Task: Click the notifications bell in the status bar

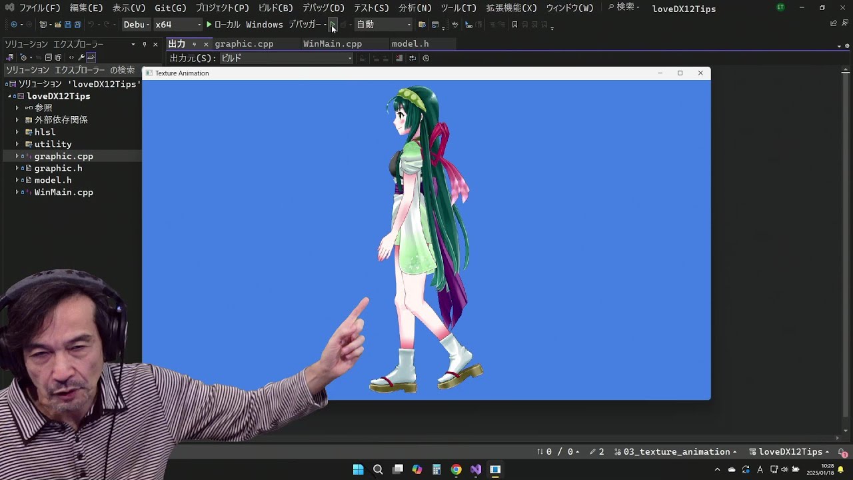Action: tap(843, 452)
